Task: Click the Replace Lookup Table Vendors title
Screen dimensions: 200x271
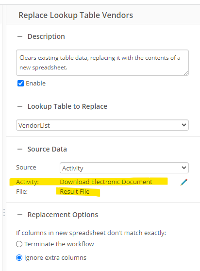Action: click(76, 15)
